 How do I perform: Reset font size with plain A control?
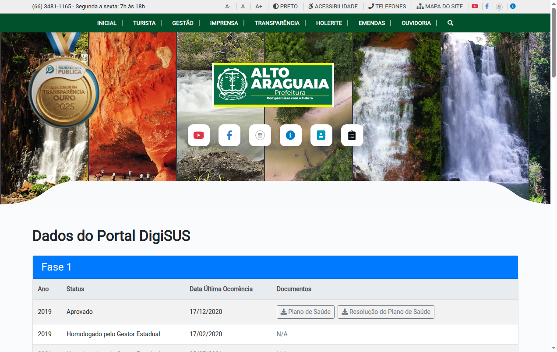point(243,7)
